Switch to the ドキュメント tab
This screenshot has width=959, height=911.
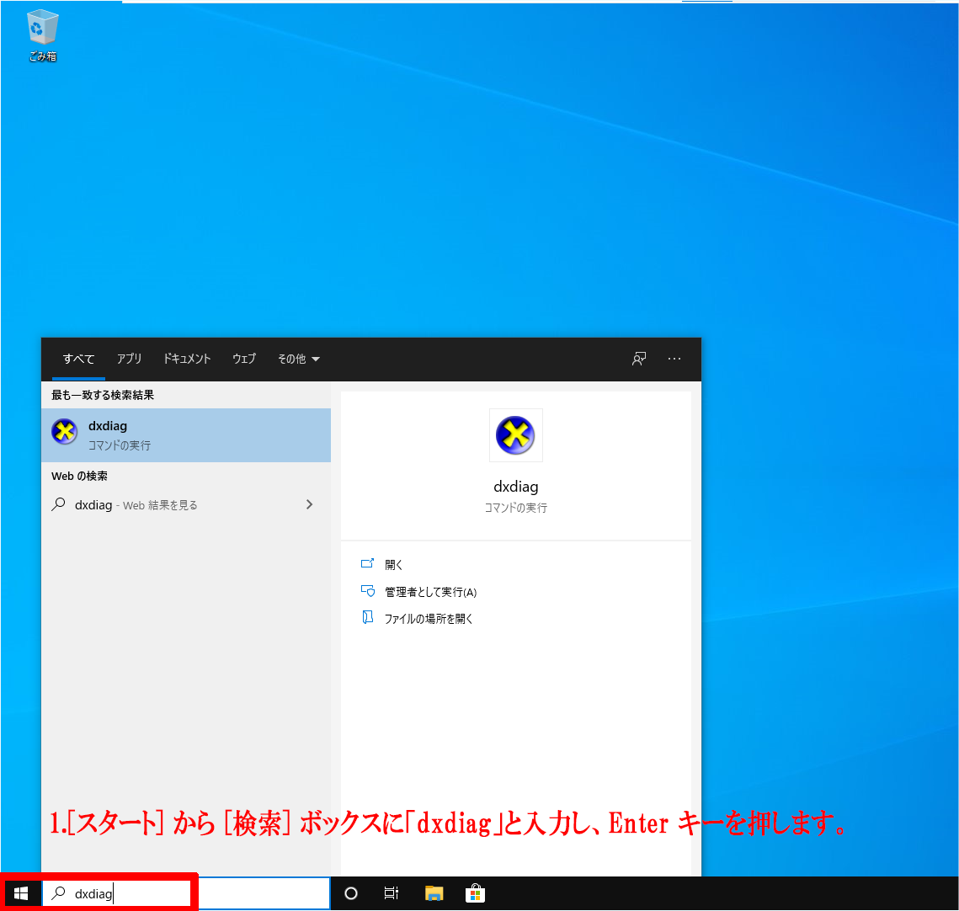187,359
